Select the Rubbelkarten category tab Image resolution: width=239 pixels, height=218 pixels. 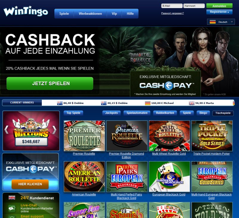[x=165, y=113]
